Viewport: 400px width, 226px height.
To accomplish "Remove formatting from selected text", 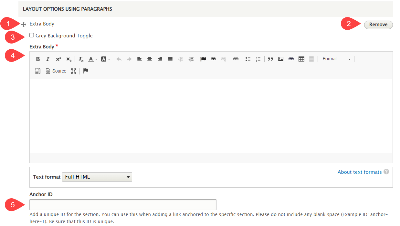I will [x=81, y=59].
